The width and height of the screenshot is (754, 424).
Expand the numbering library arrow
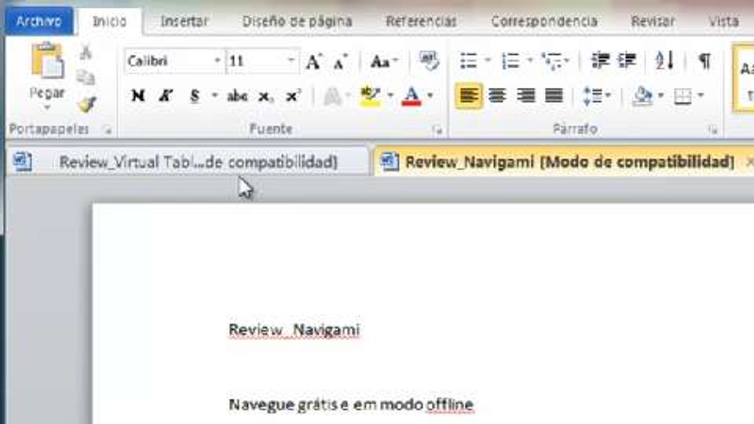pyautogui.click(x=530, y=61)
